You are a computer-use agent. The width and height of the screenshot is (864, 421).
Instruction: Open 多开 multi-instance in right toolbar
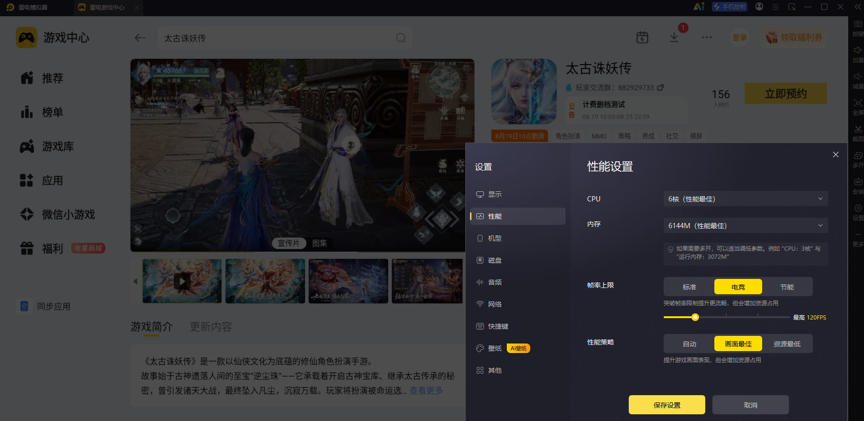click(858, 159)
